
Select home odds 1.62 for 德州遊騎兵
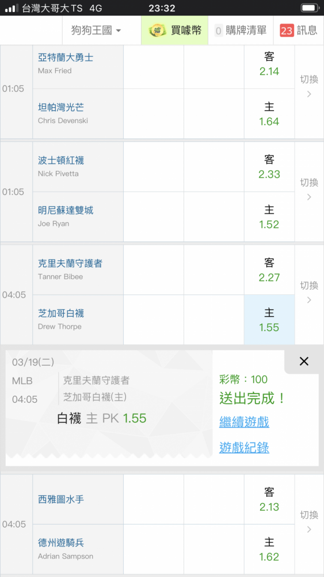269,549
